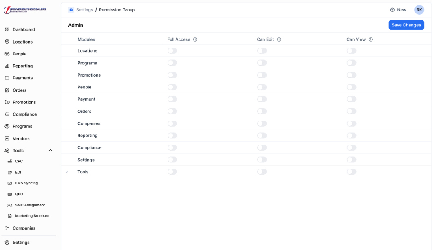This screenshot has width=432, height=250.
Task: Open the Vendors page
Action: (20, 138)
